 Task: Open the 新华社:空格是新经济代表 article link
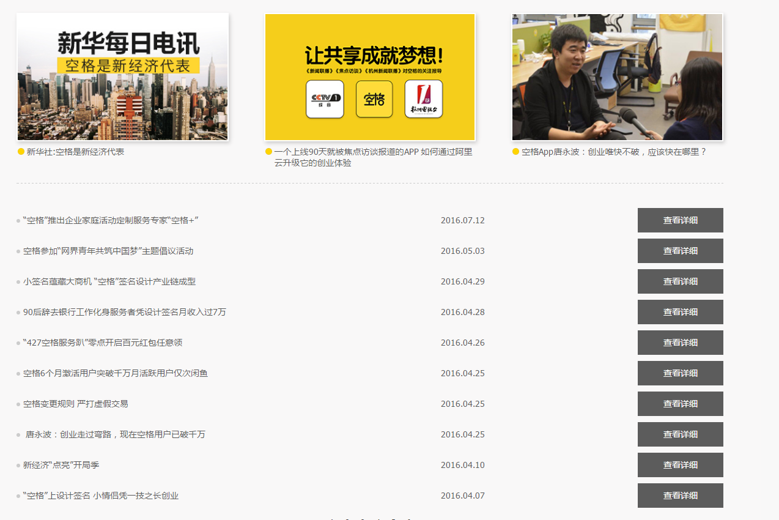pos(75,152)
